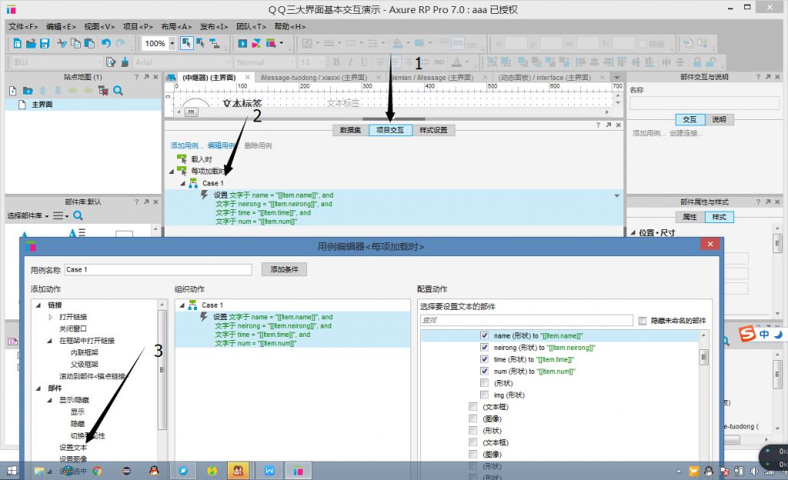
Task: Open the 100% zoom dropdown
Action: pos(172,44)
